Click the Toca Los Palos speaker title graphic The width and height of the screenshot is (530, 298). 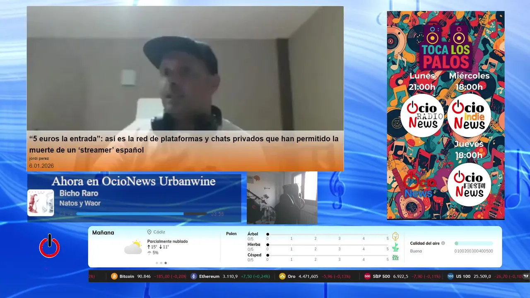click(x=446, y=46)
